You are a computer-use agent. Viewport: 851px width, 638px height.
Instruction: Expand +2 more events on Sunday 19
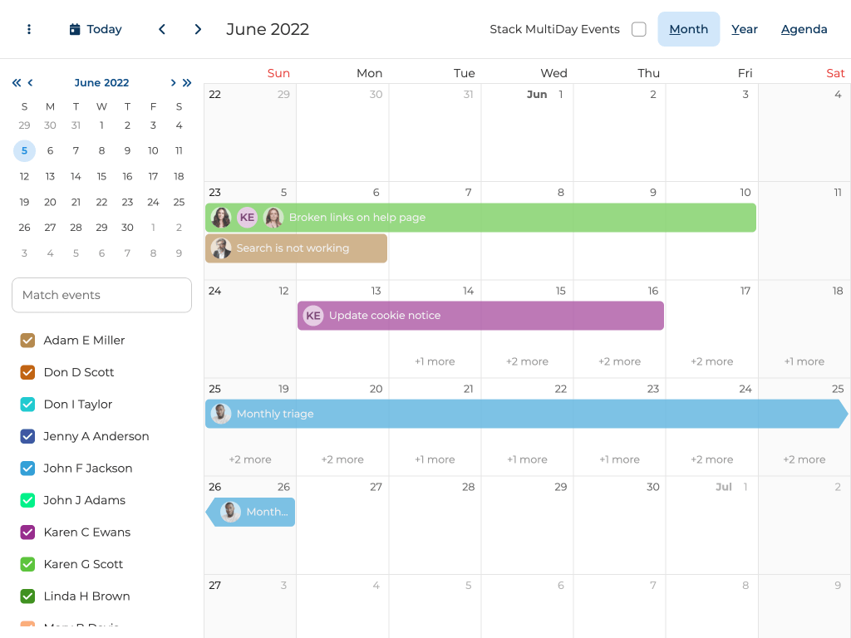pos(250,459)
